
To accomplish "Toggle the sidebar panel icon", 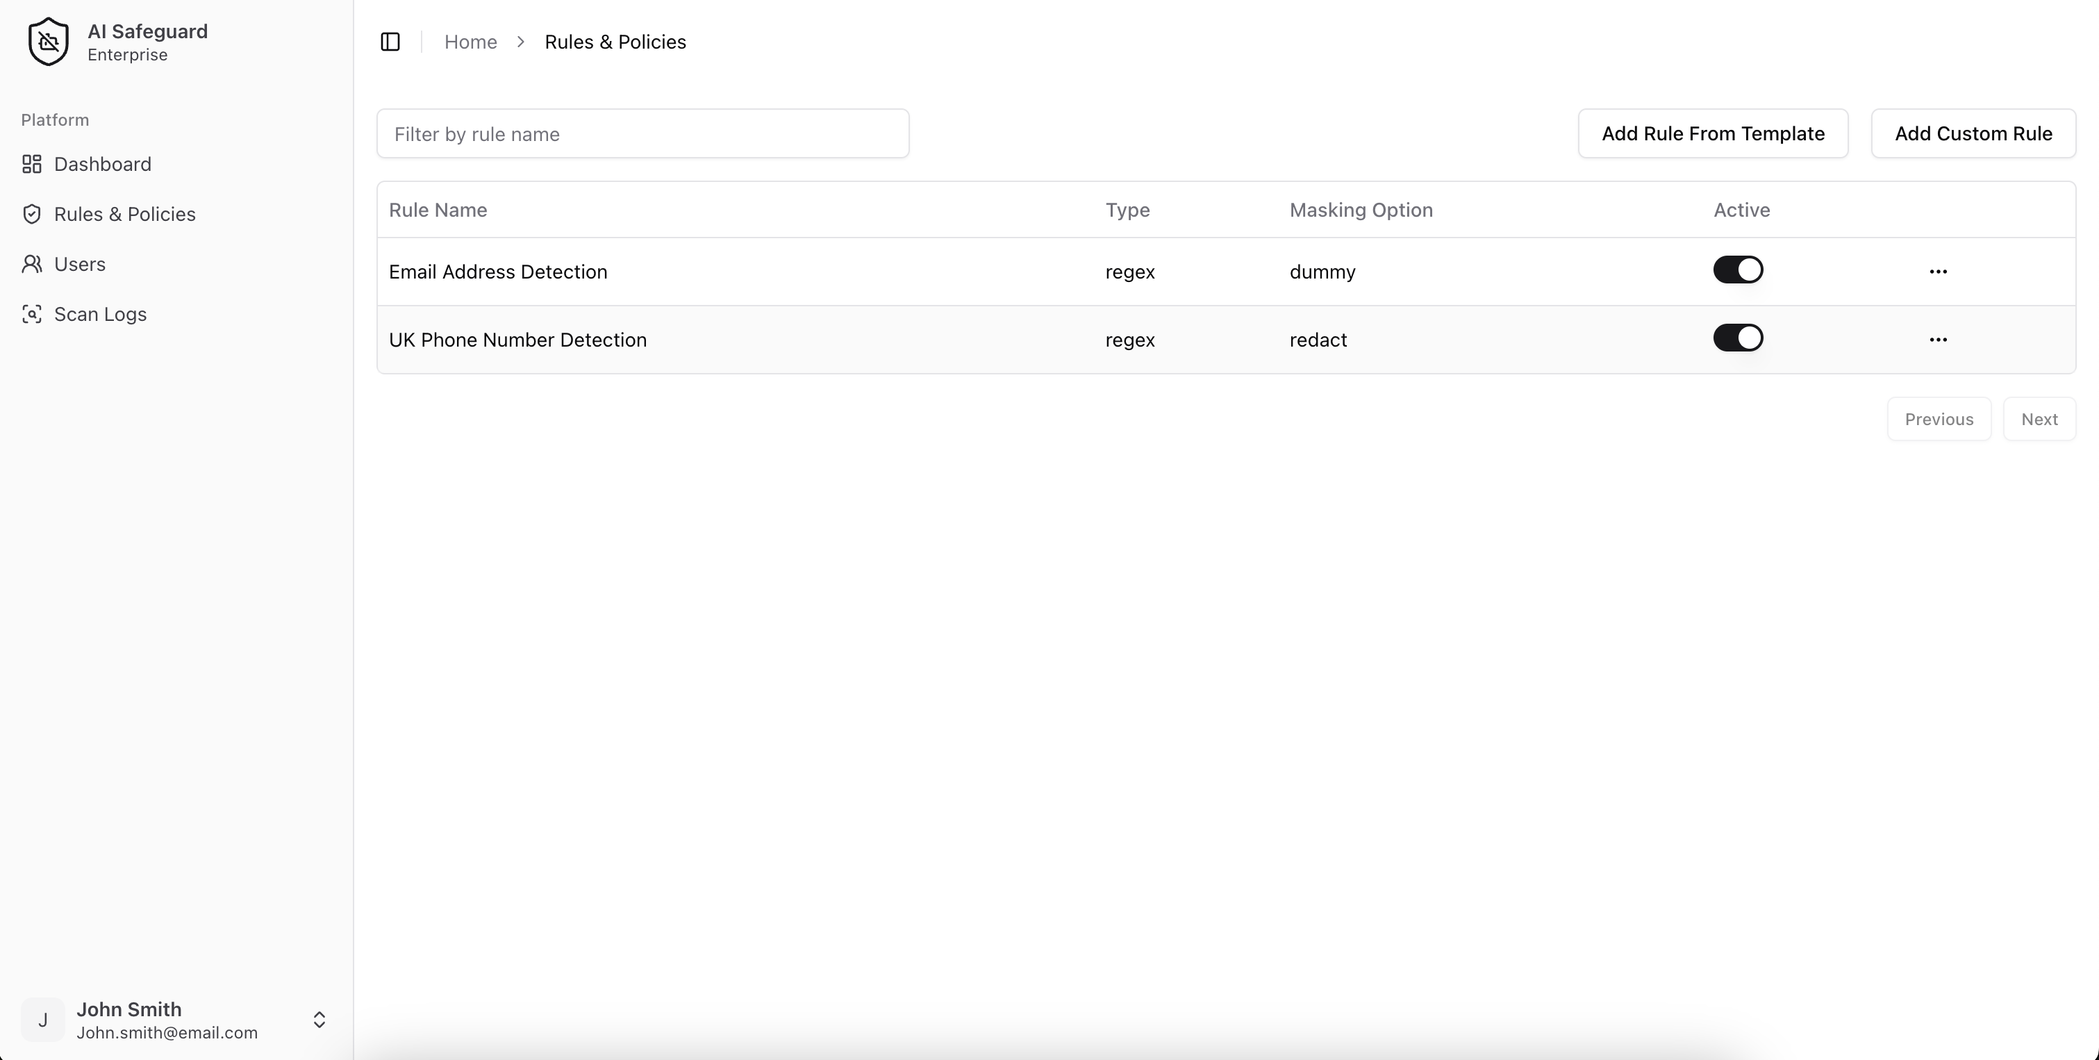I will click(x=390, y=42).
